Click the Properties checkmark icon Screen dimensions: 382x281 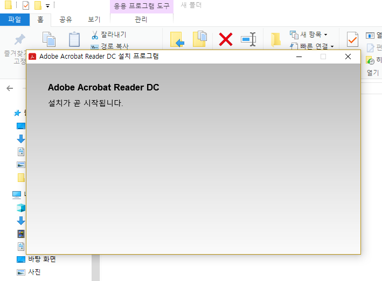pos(352,39)
